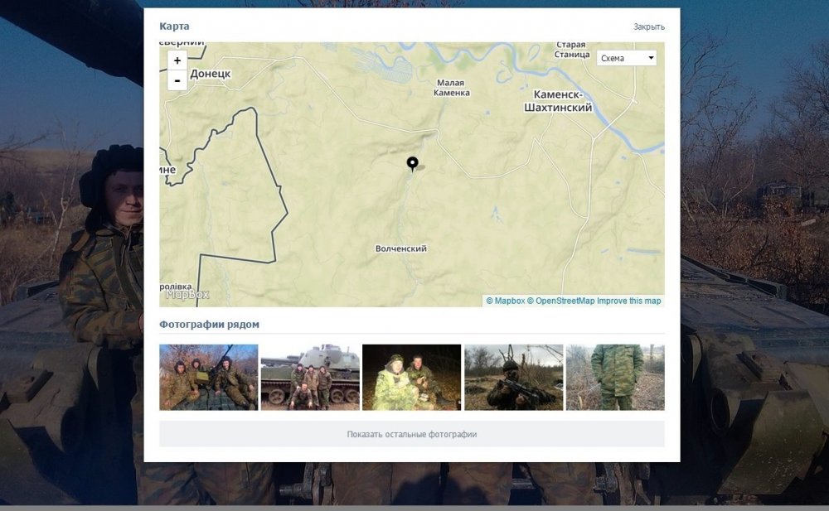
Task: Open first thumbnail of soldiers sitting together
Action: pyautogui.click(x=209, y=377)
